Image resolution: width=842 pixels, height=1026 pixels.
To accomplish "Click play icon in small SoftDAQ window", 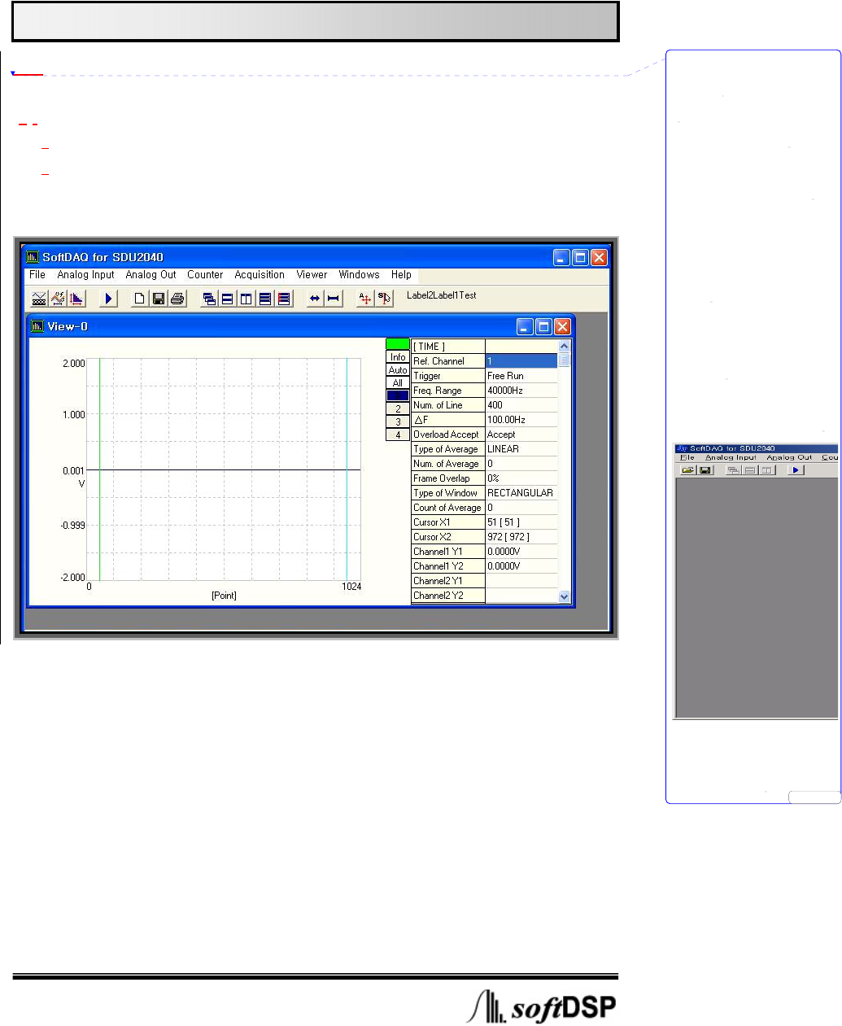I will (796, 470).
